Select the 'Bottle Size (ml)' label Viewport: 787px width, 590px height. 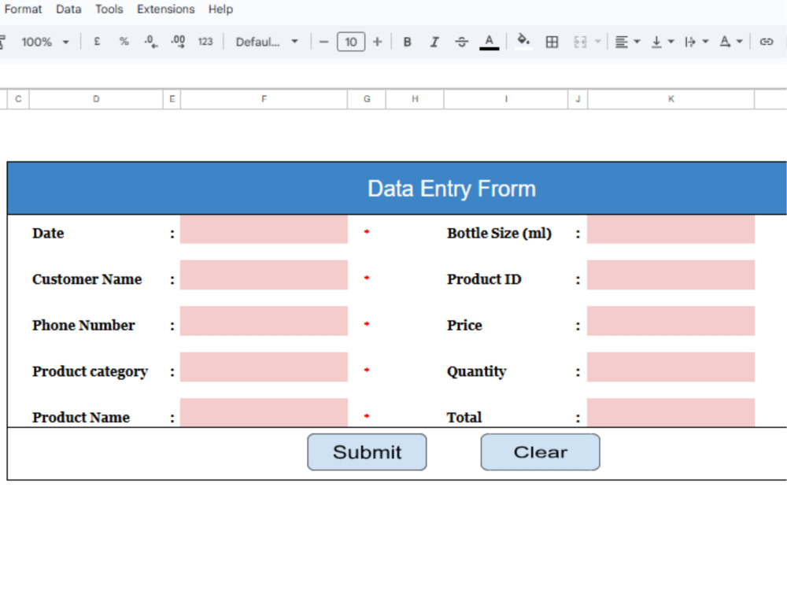pyautogui.click(x=500, y=234)
